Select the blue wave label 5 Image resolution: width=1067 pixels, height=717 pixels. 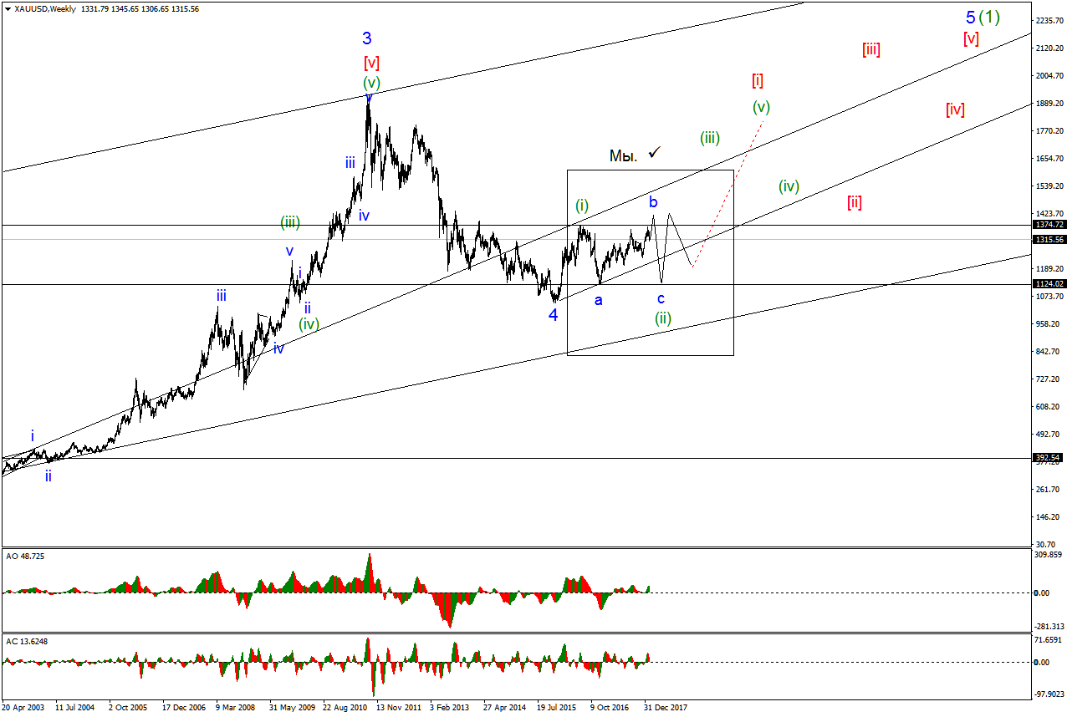click(x=970, y=17)
